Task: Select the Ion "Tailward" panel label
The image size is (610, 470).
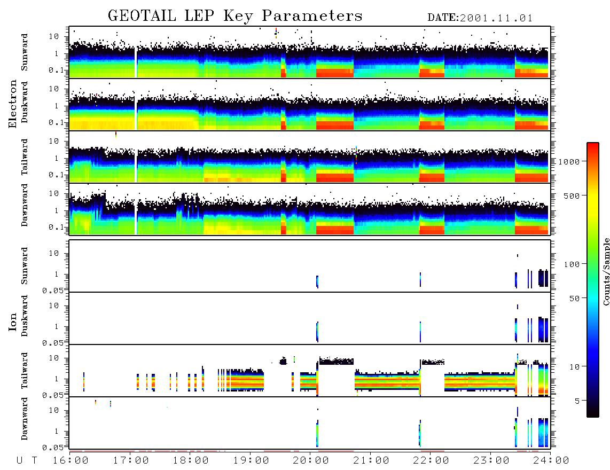Action: coord(25,371)
